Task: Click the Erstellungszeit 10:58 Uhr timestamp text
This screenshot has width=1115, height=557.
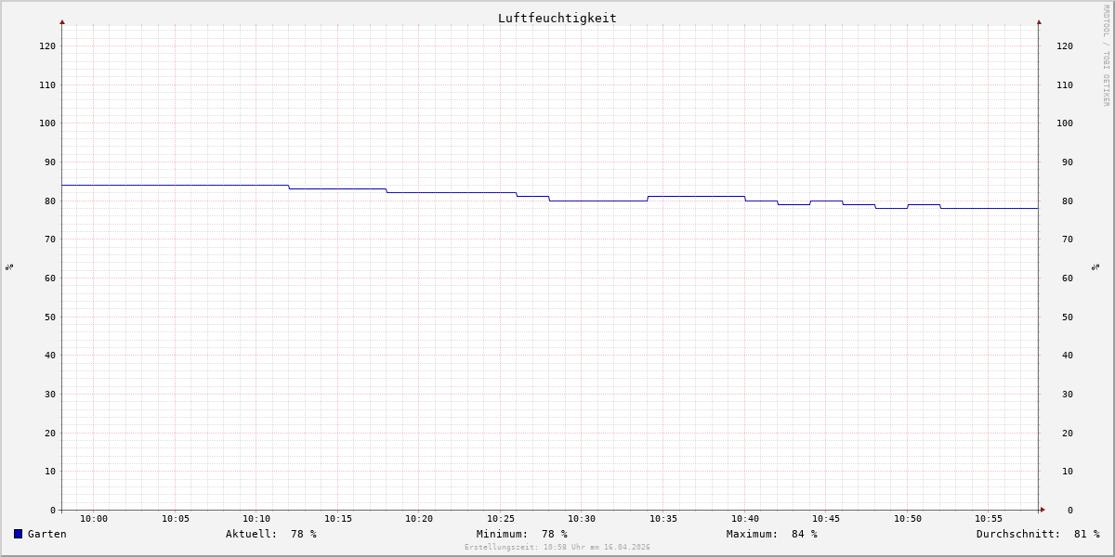Action: click(557, 548)
